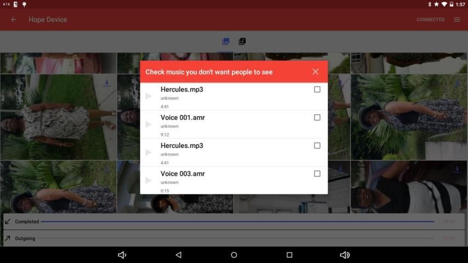This screenshot has height=263, width=468.
Task: Go back using the Hope Device arrow
Action: pyautogui.click(x=14, y=20)
